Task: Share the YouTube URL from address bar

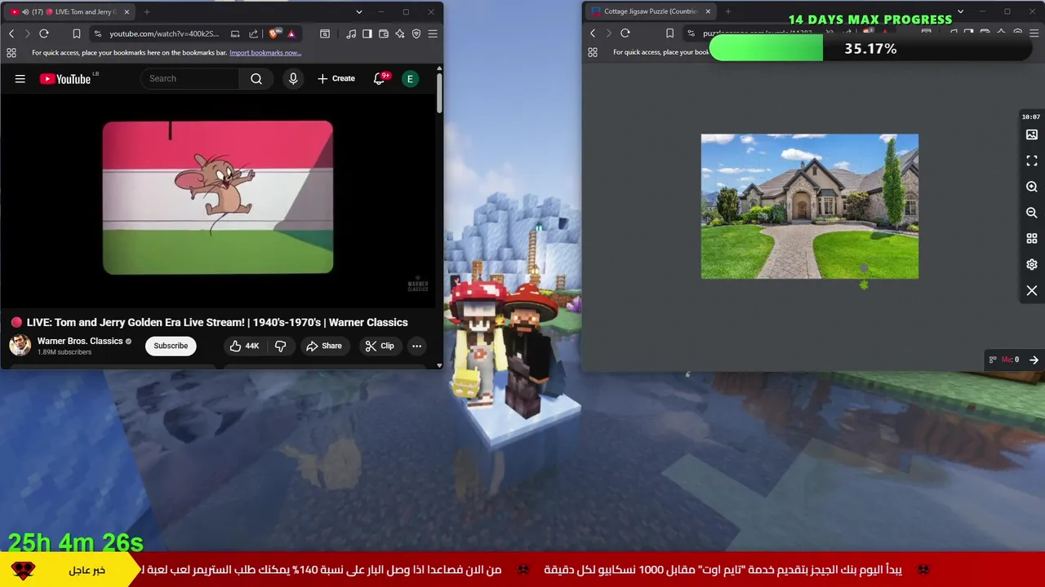Action: 253,33
